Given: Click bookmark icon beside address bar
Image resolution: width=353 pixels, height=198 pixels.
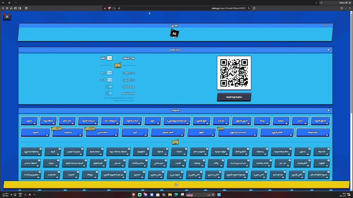Looking at the screenshot, I should click(x=254, y=8).
